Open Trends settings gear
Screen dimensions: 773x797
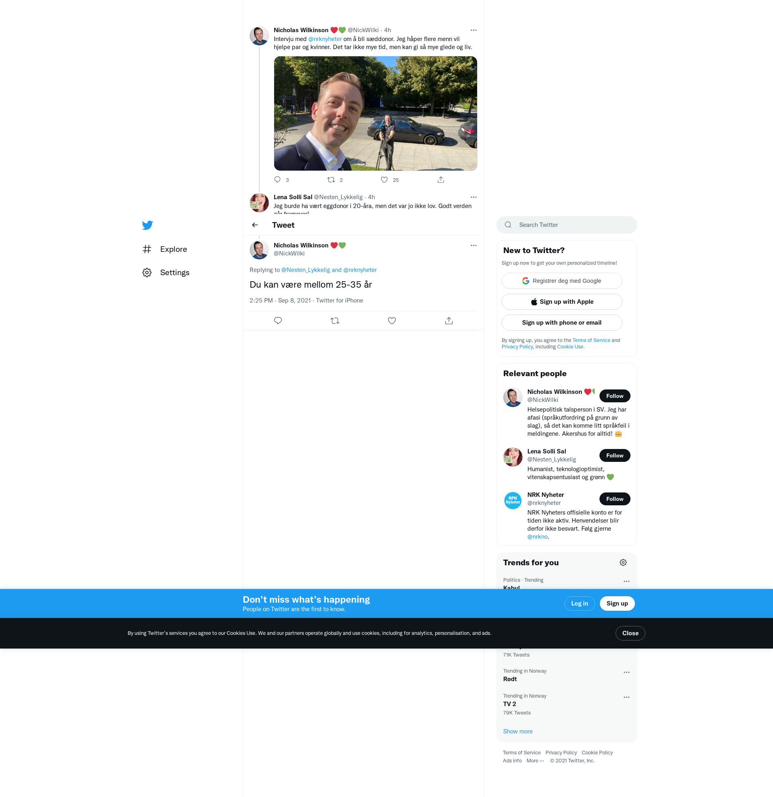pos(623,563)
